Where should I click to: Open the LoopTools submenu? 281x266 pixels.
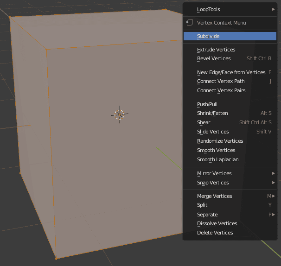230,9
